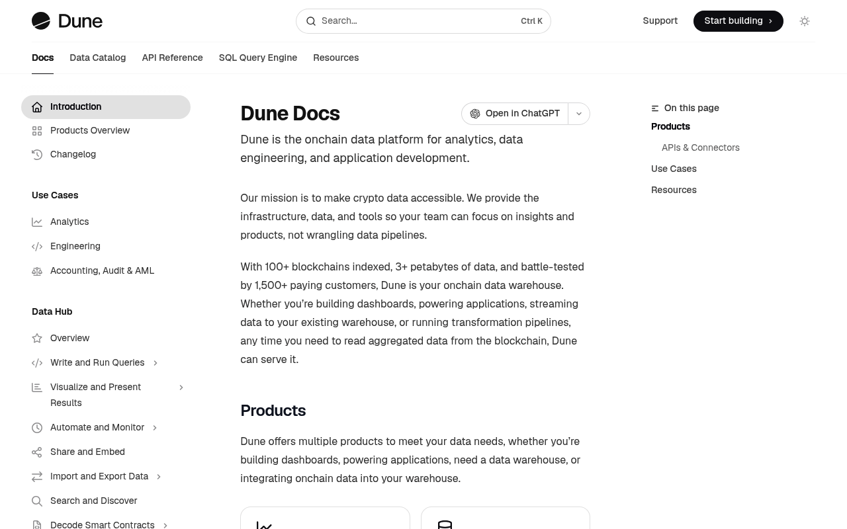Screen dimensions: 847x529
Task: Click the ChatGPT logo icon
Action: (475, 114)
